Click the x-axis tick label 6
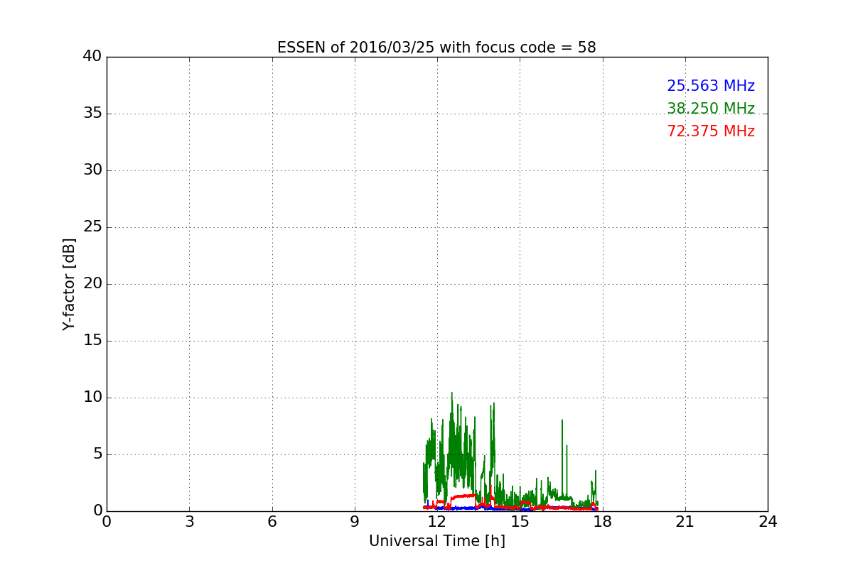 (272, 522)
